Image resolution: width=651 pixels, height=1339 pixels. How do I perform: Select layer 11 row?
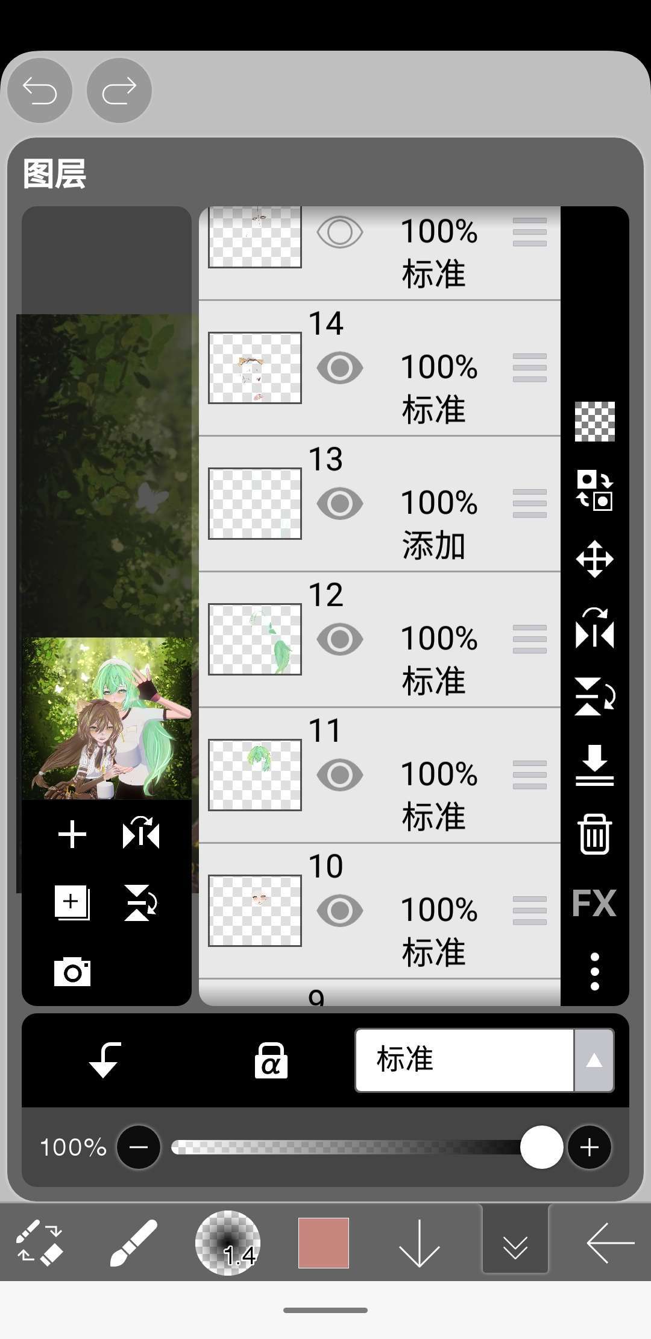click(x=380, y=775)
